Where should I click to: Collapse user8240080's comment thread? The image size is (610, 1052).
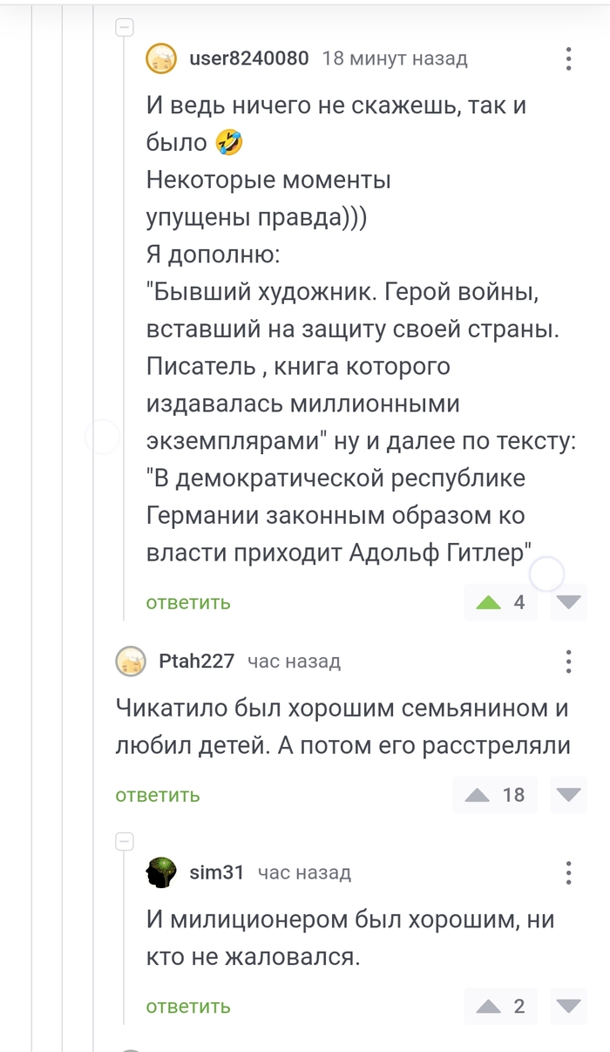pyautogui.click(x=125, y=28)
